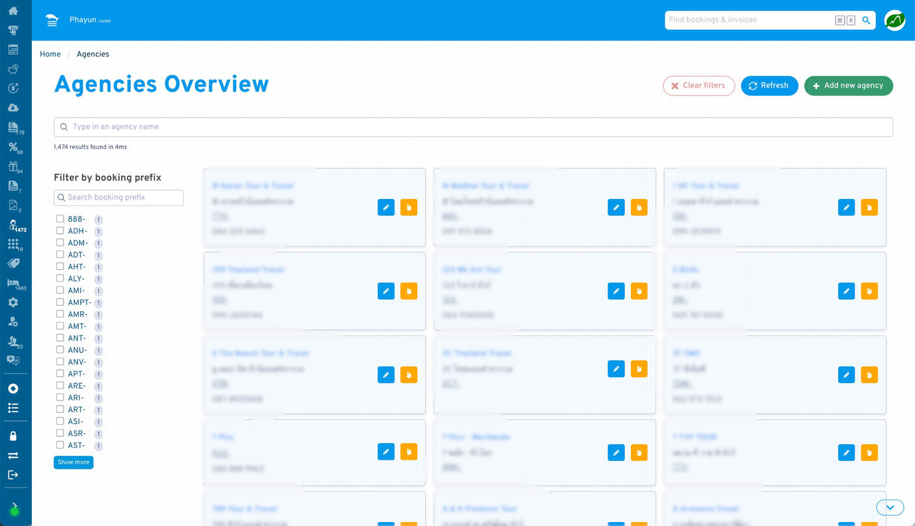This screenshot has width=915, height=526.
Task: Open invoices icon on '109 Thailand Travel' card
Action: (x=409, y=291)
